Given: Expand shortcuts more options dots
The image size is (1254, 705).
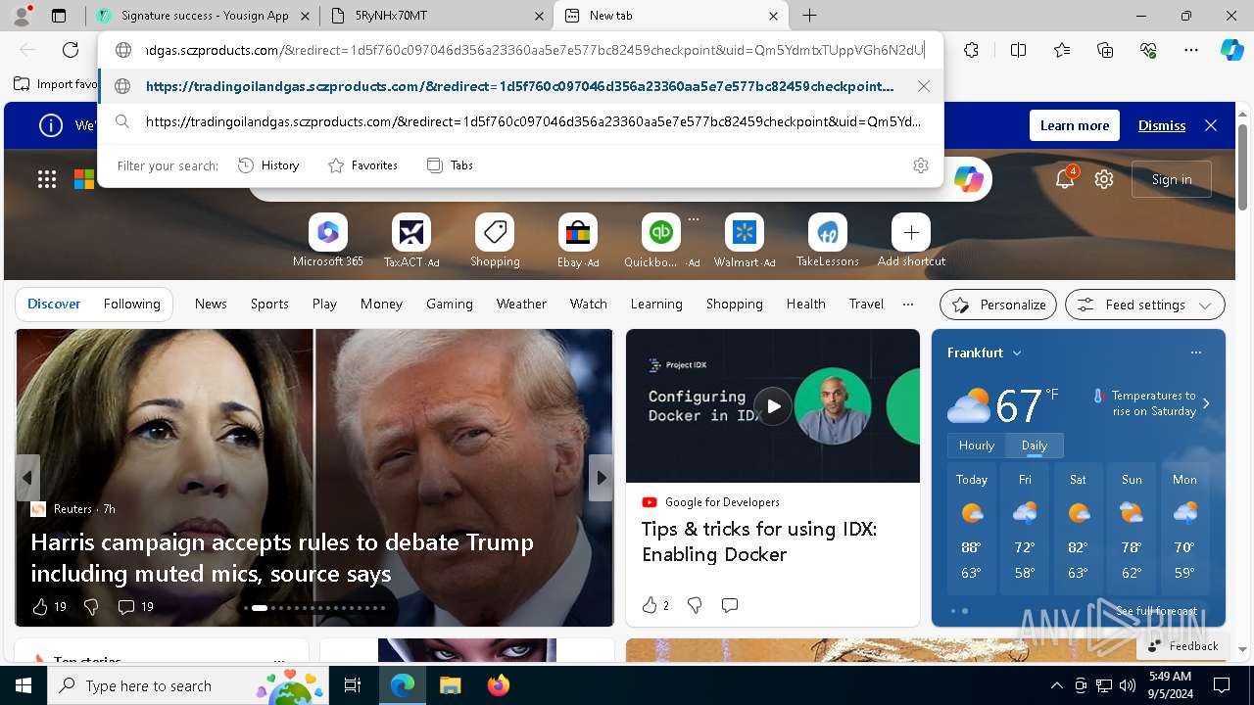Looking at the screenshot, I should 694,219.
